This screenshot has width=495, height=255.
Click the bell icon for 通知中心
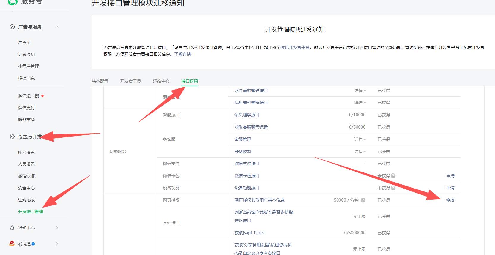tap(12, 228)
